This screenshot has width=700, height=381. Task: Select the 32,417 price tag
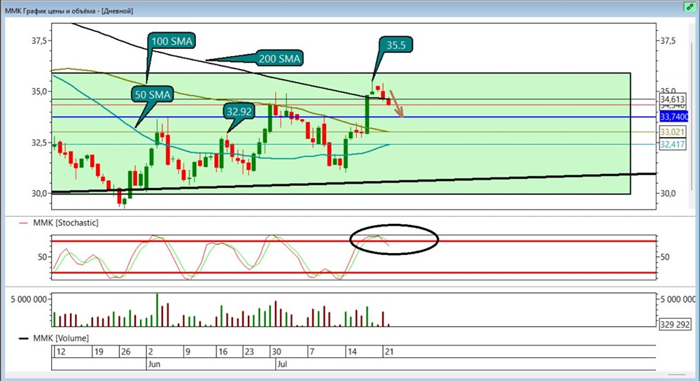click(x=672, y=145)
